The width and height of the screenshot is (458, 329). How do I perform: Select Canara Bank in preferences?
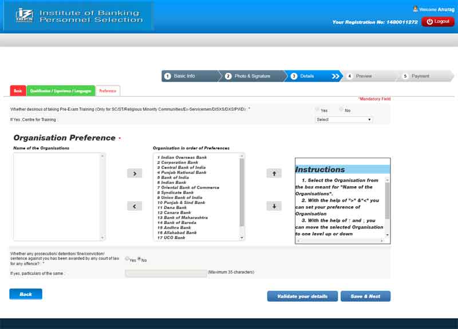point(174,212)
